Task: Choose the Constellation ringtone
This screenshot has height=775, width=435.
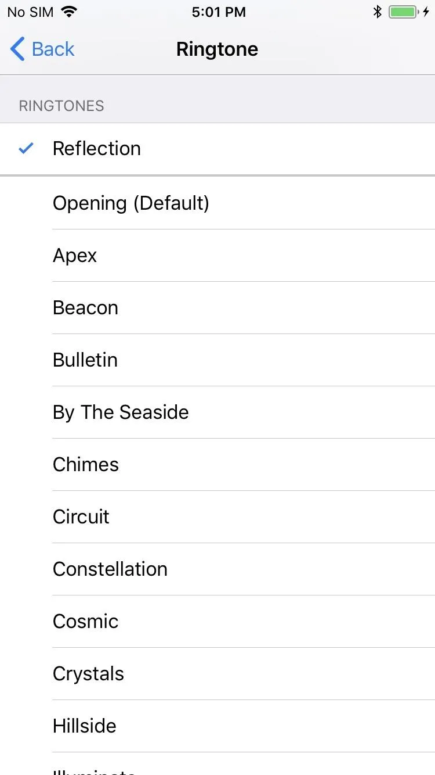Action: 217,569
